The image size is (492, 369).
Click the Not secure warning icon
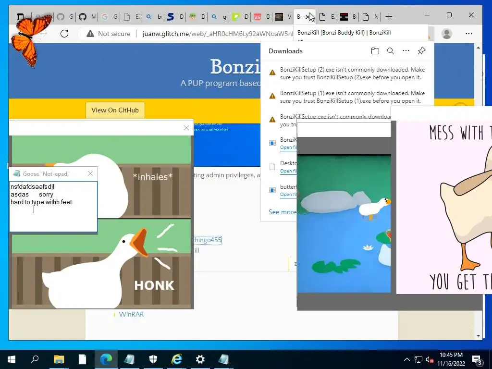pyautogui.click(x=90, y=34)
